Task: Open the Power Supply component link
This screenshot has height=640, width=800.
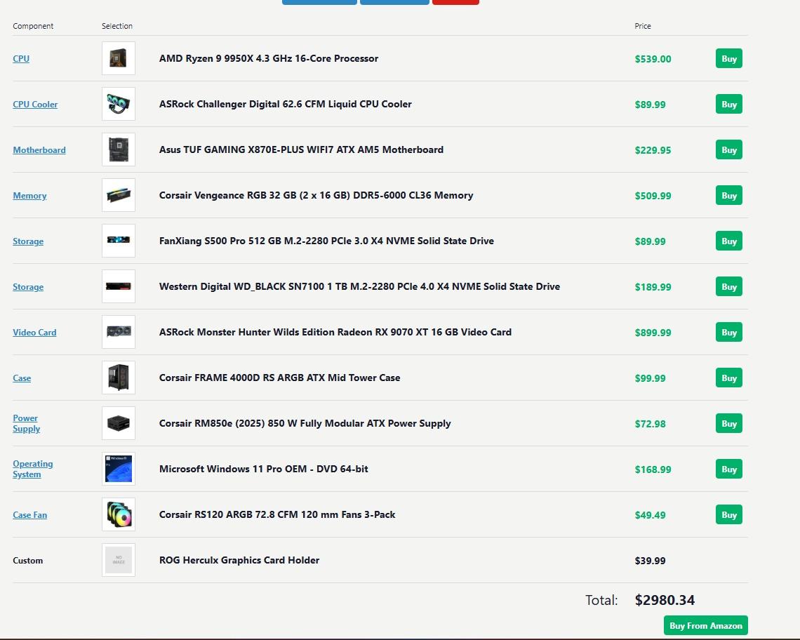Action: 27,423
